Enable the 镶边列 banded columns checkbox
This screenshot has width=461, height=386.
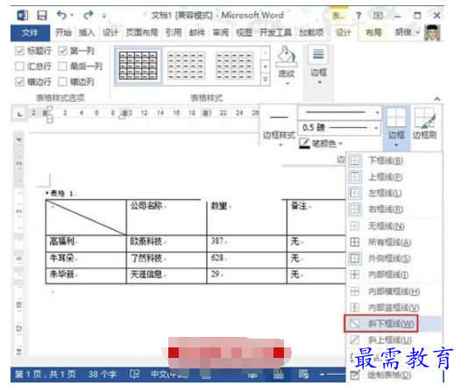coord(62,82)
